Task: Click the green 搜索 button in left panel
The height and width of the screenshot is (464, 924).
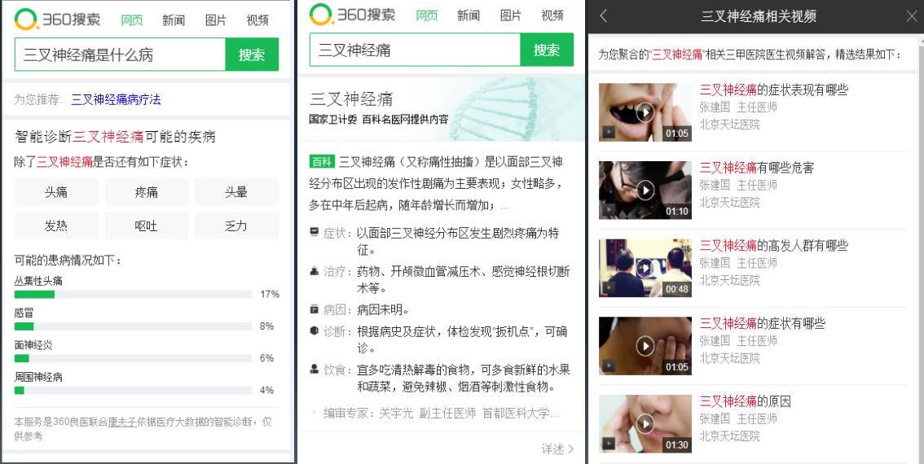Action: (252, 55)
